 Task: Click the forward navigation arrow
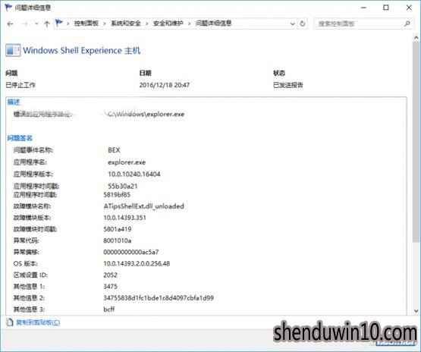pos(25,24)
